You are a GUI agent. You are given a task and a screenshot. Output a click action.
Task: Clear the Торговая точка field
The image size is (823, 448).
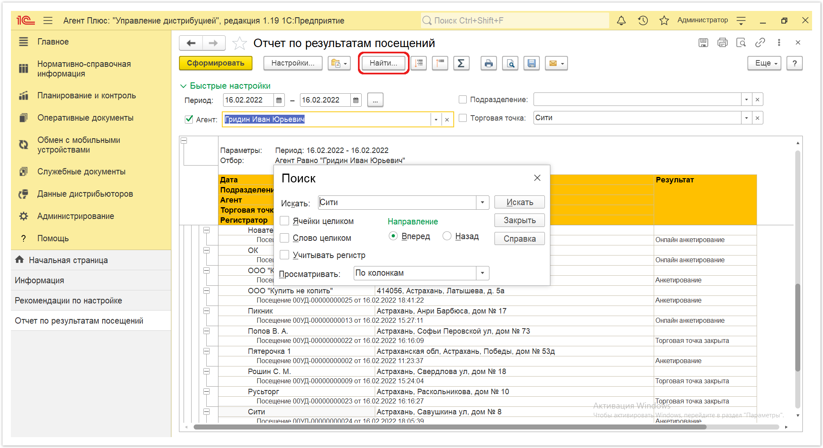click(x=757, y=118)
